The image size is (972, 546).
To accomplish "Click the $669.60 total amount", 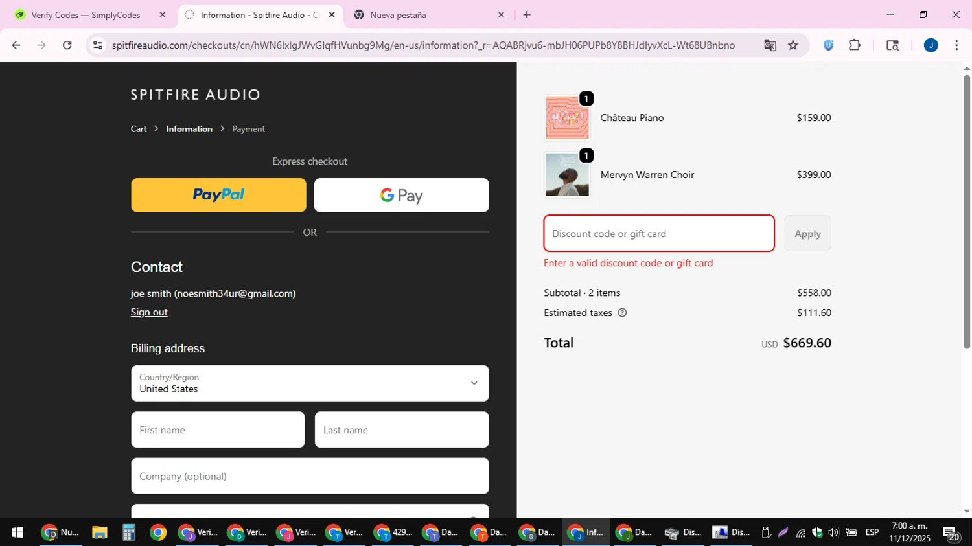I will click(807, 343).
